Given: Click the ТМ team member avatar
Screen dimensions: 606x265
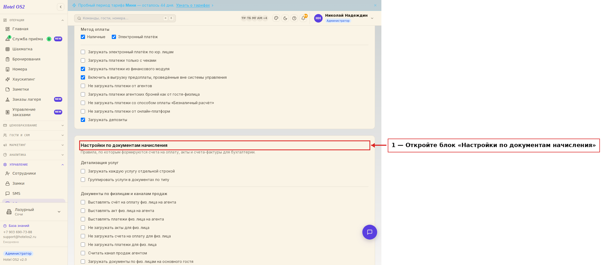Looking at the screenshot, I should (243, 18).
